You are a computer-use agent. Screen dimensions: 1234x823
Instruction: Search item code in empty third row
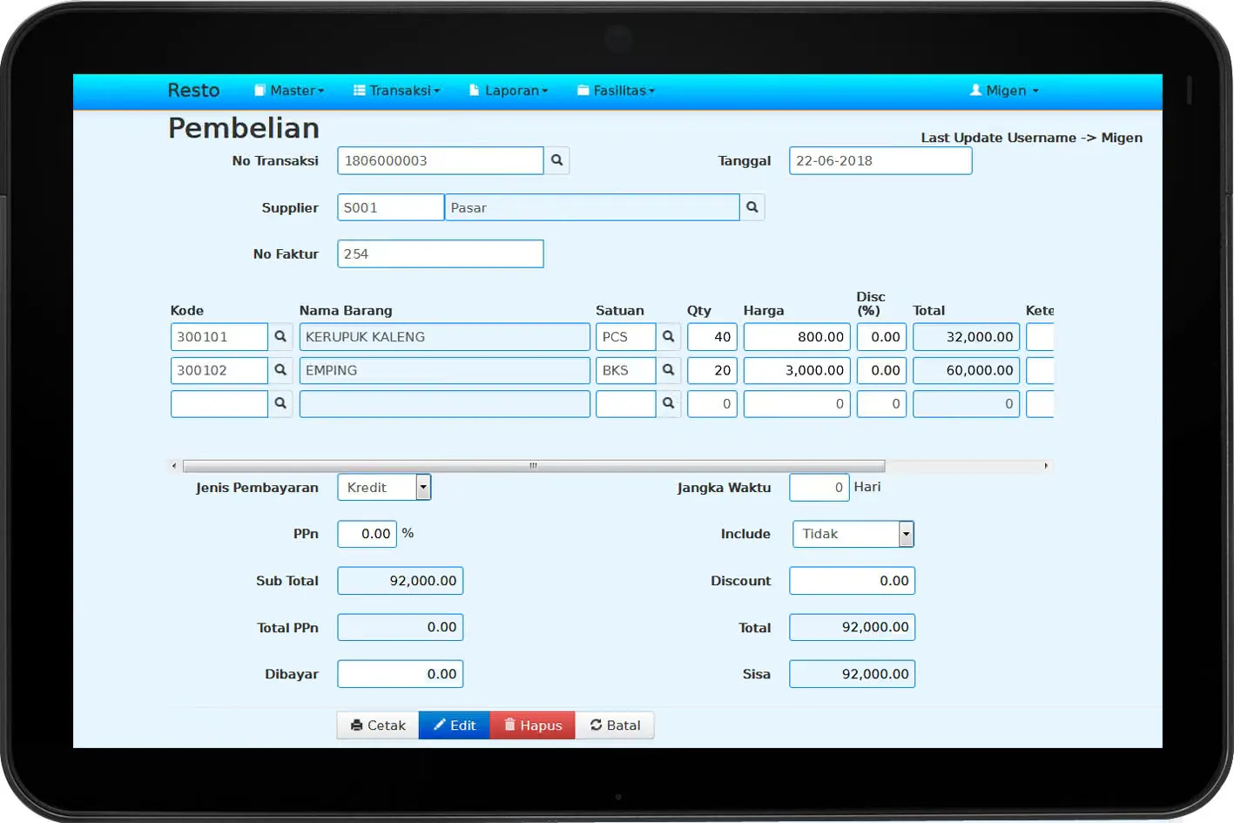(x=280, y=404)
